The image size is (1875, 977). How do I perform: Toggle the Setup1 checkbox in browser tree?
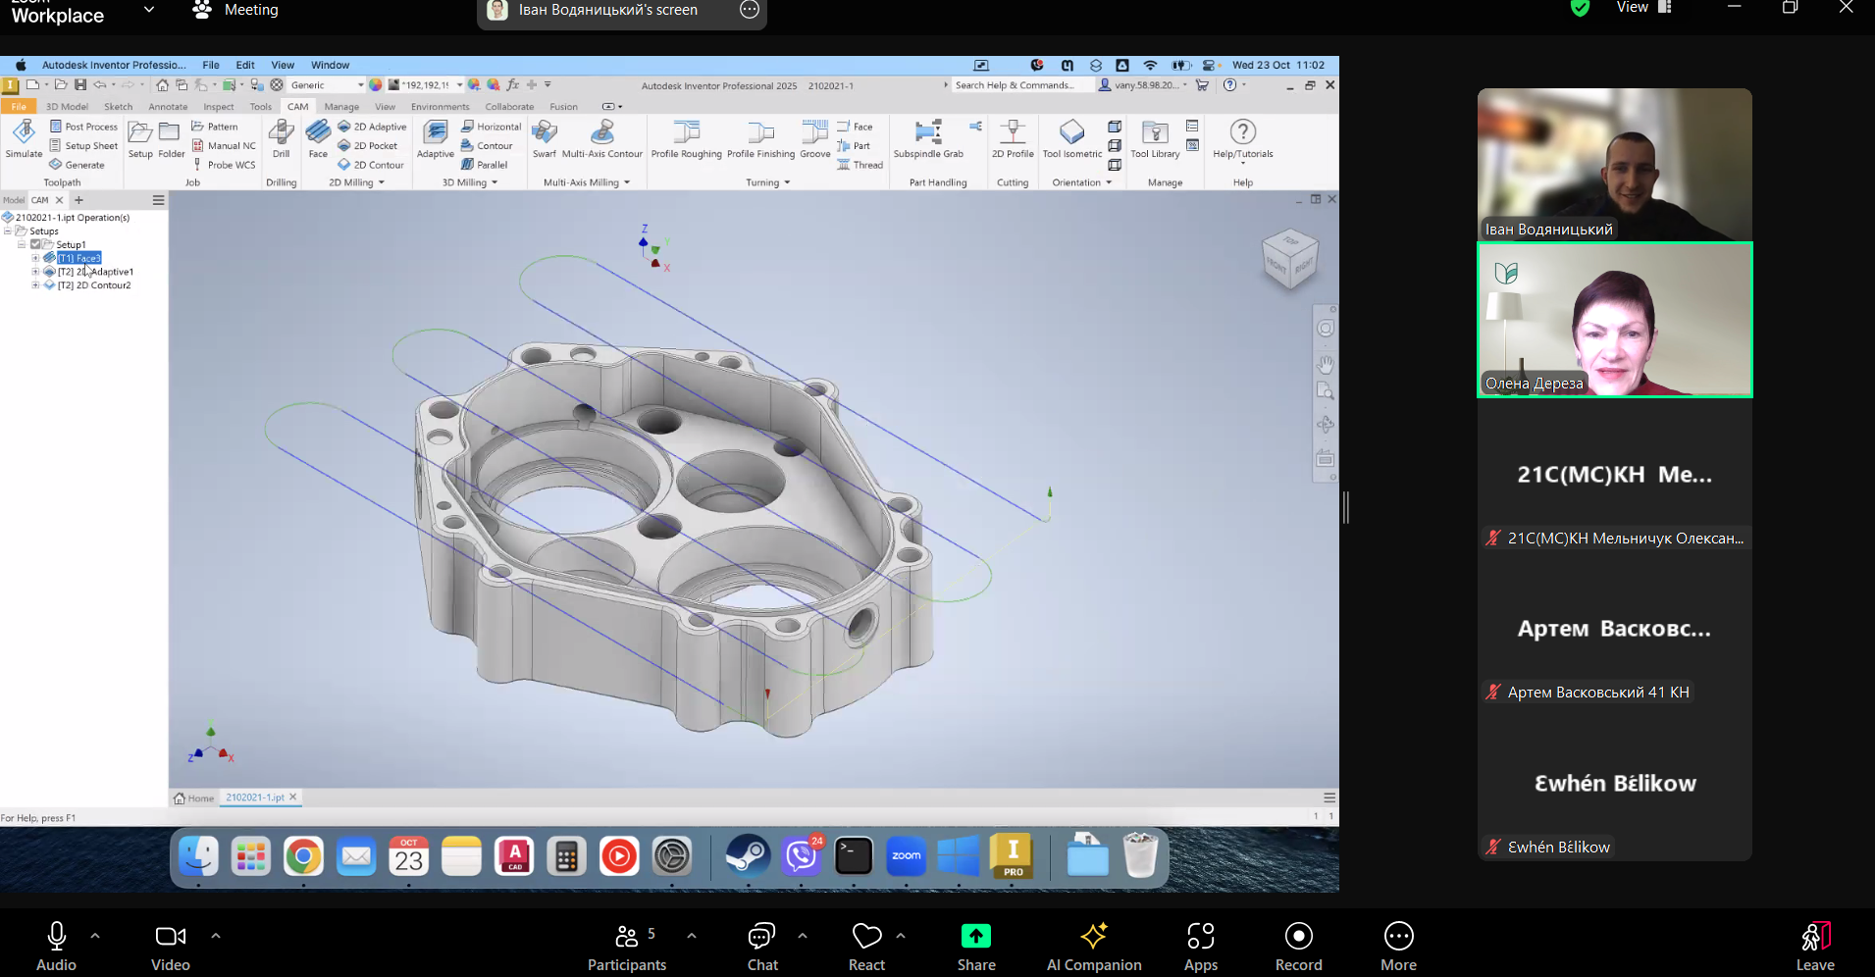pyautogui.click(x=35, y=244)
